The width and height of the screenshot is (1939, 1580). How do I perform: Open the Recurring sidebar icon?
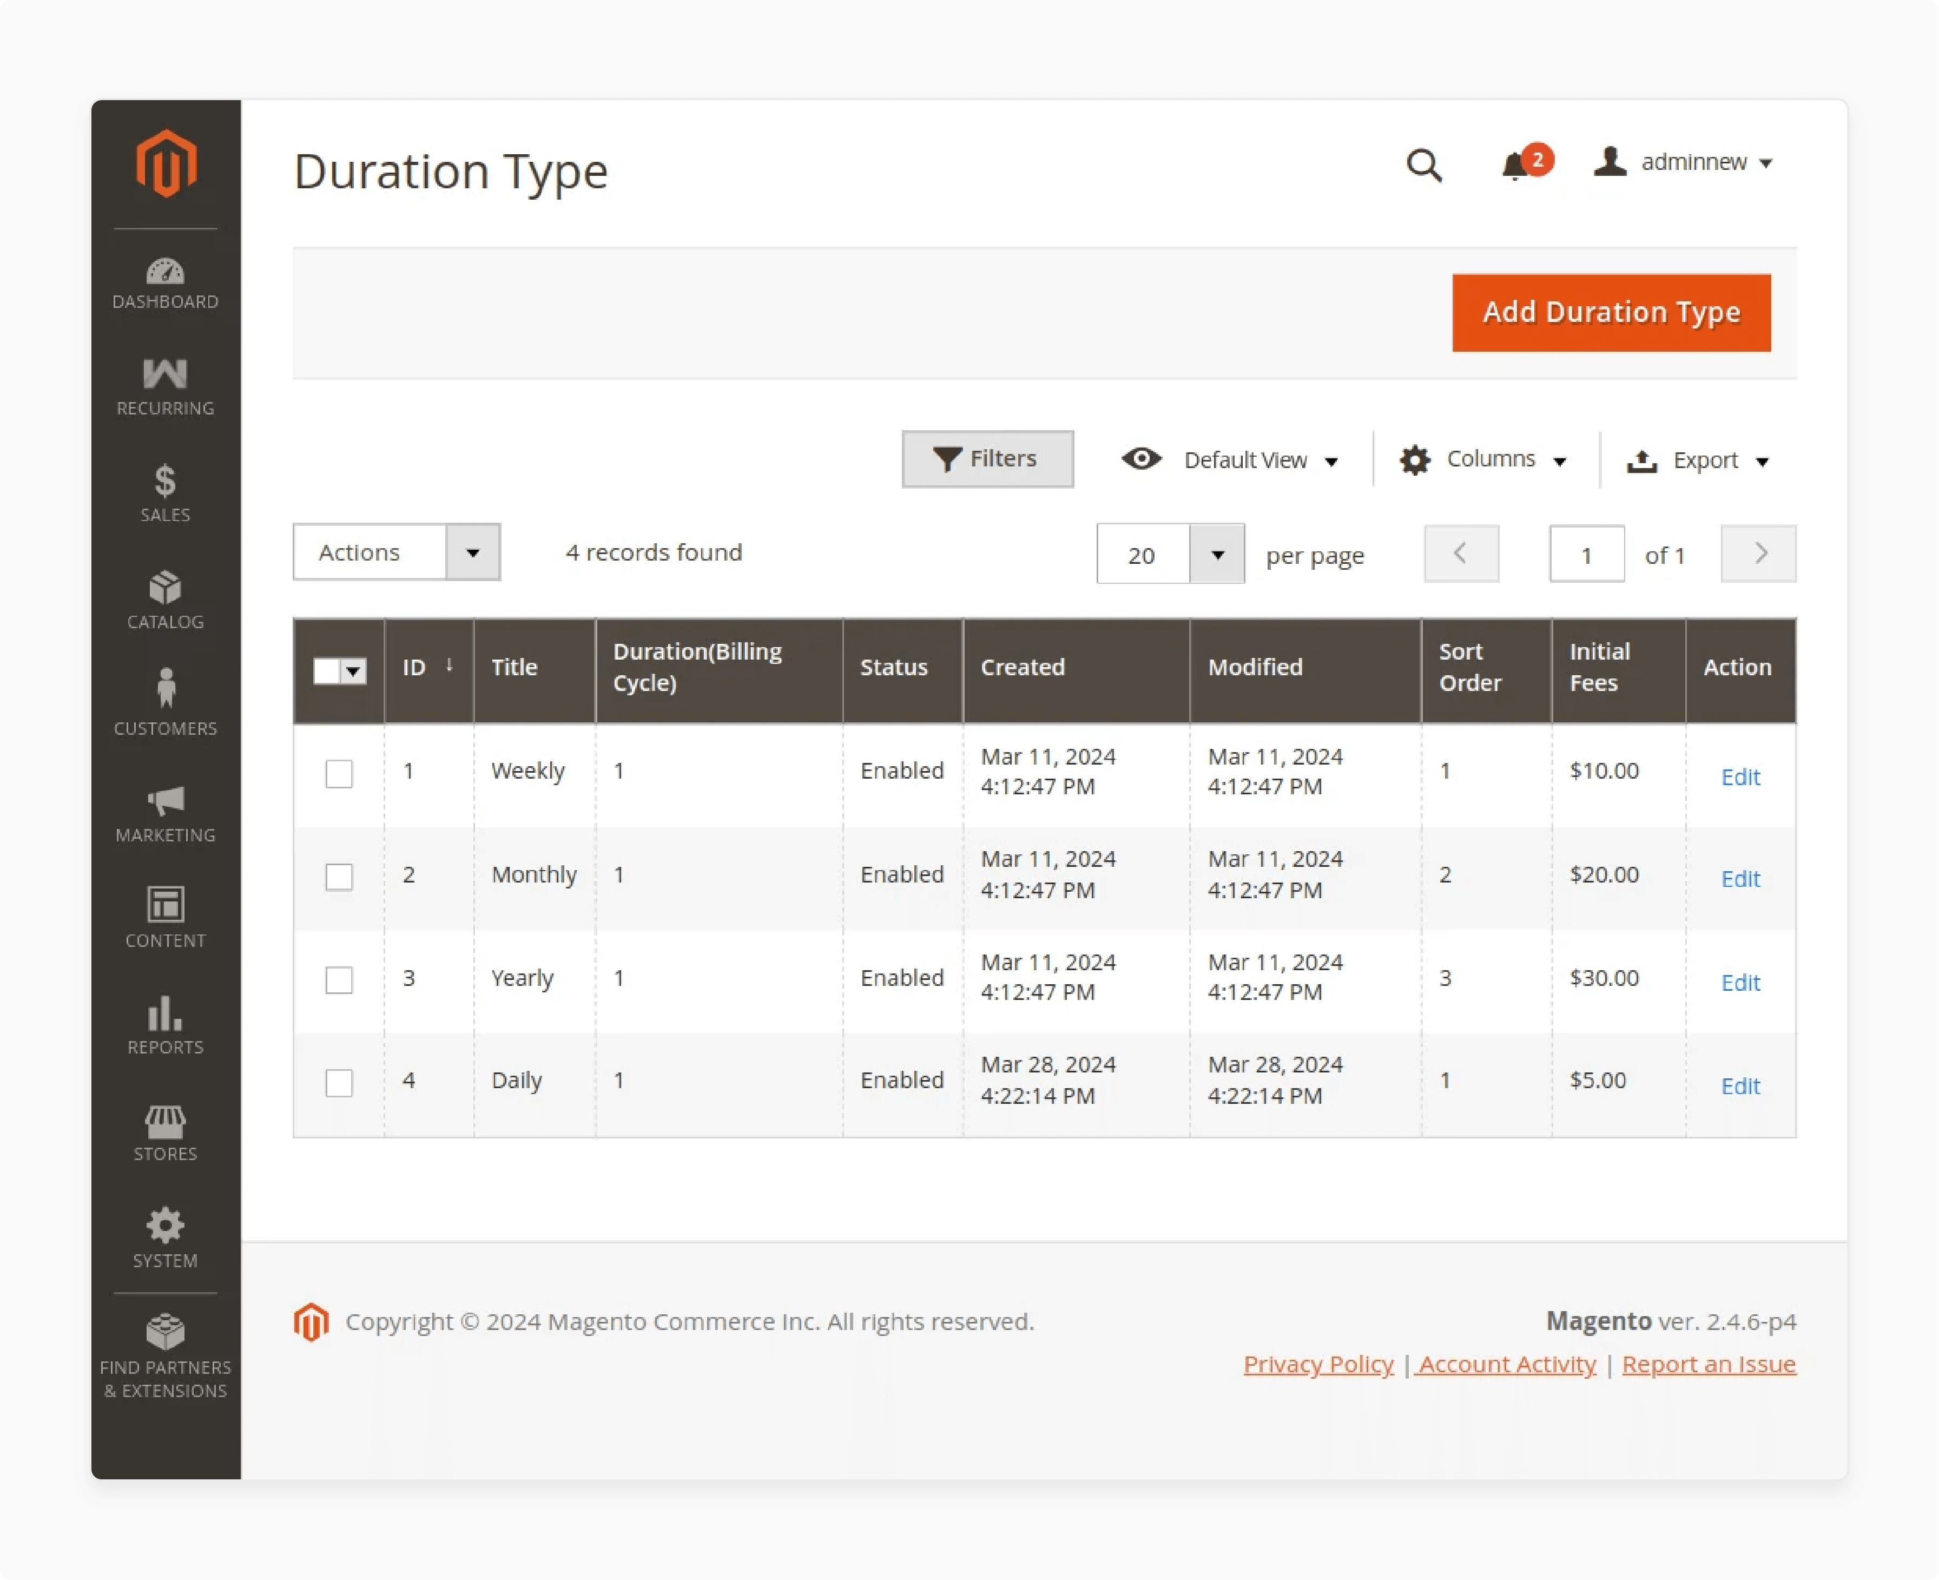coord(166,374)
